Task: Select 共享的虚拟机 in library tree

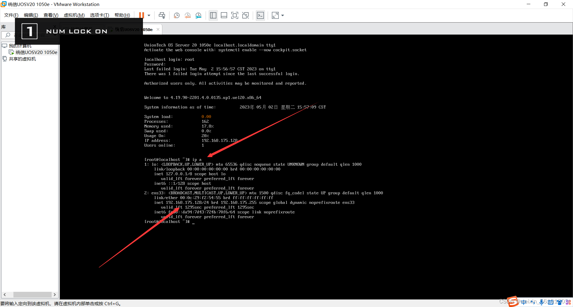Action: click(22, 59)
